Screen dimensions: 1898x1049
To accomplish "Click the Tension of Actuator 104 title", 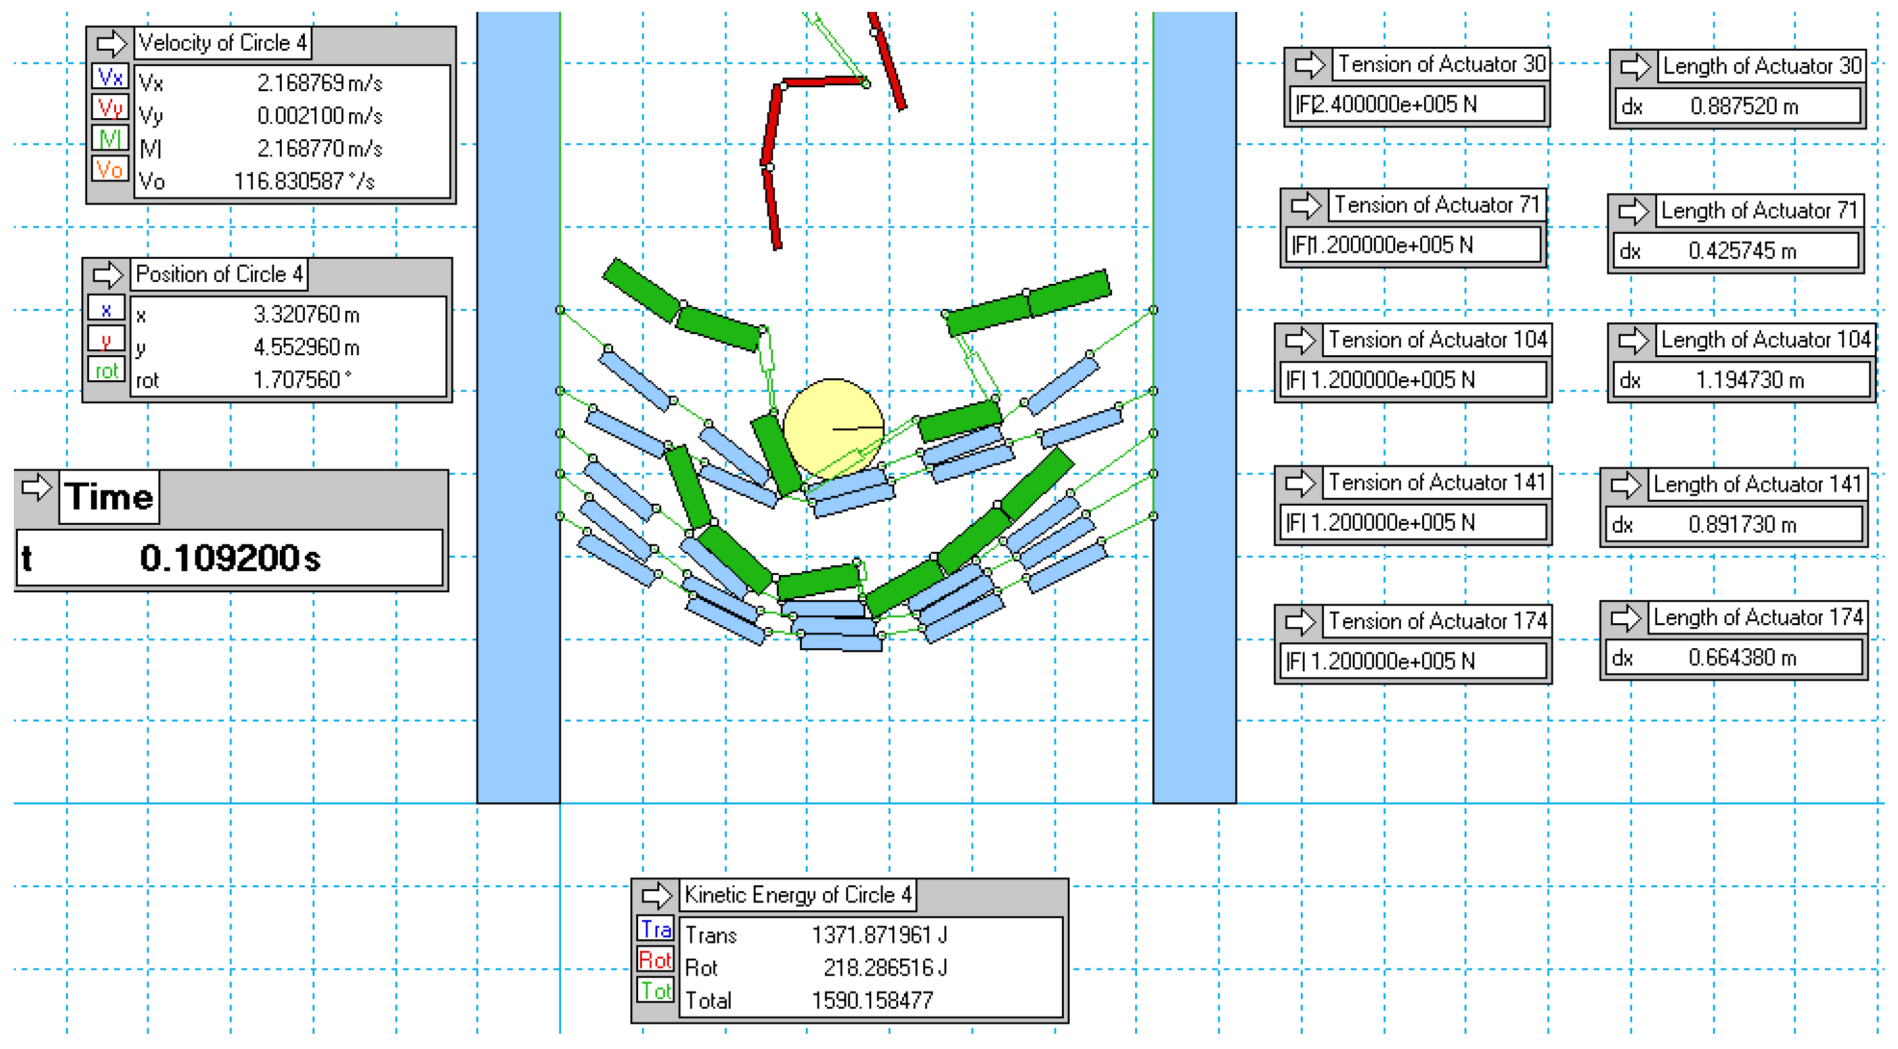I will coord(1437,340).
